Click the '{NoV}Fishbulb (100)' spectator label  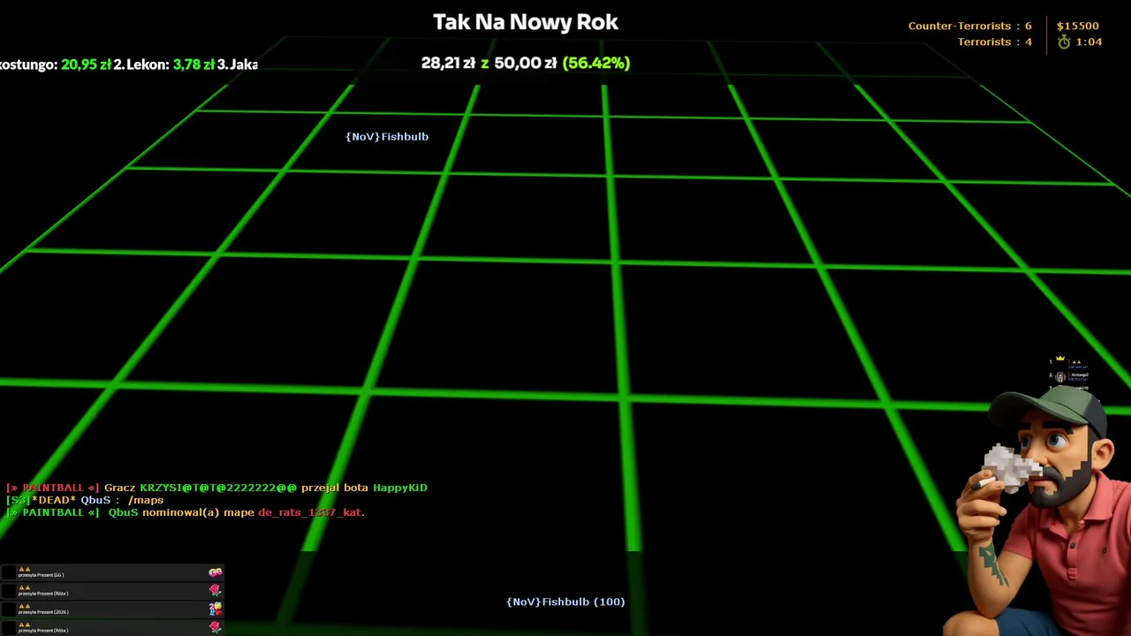pyautogui.click(x=565, y=602)
